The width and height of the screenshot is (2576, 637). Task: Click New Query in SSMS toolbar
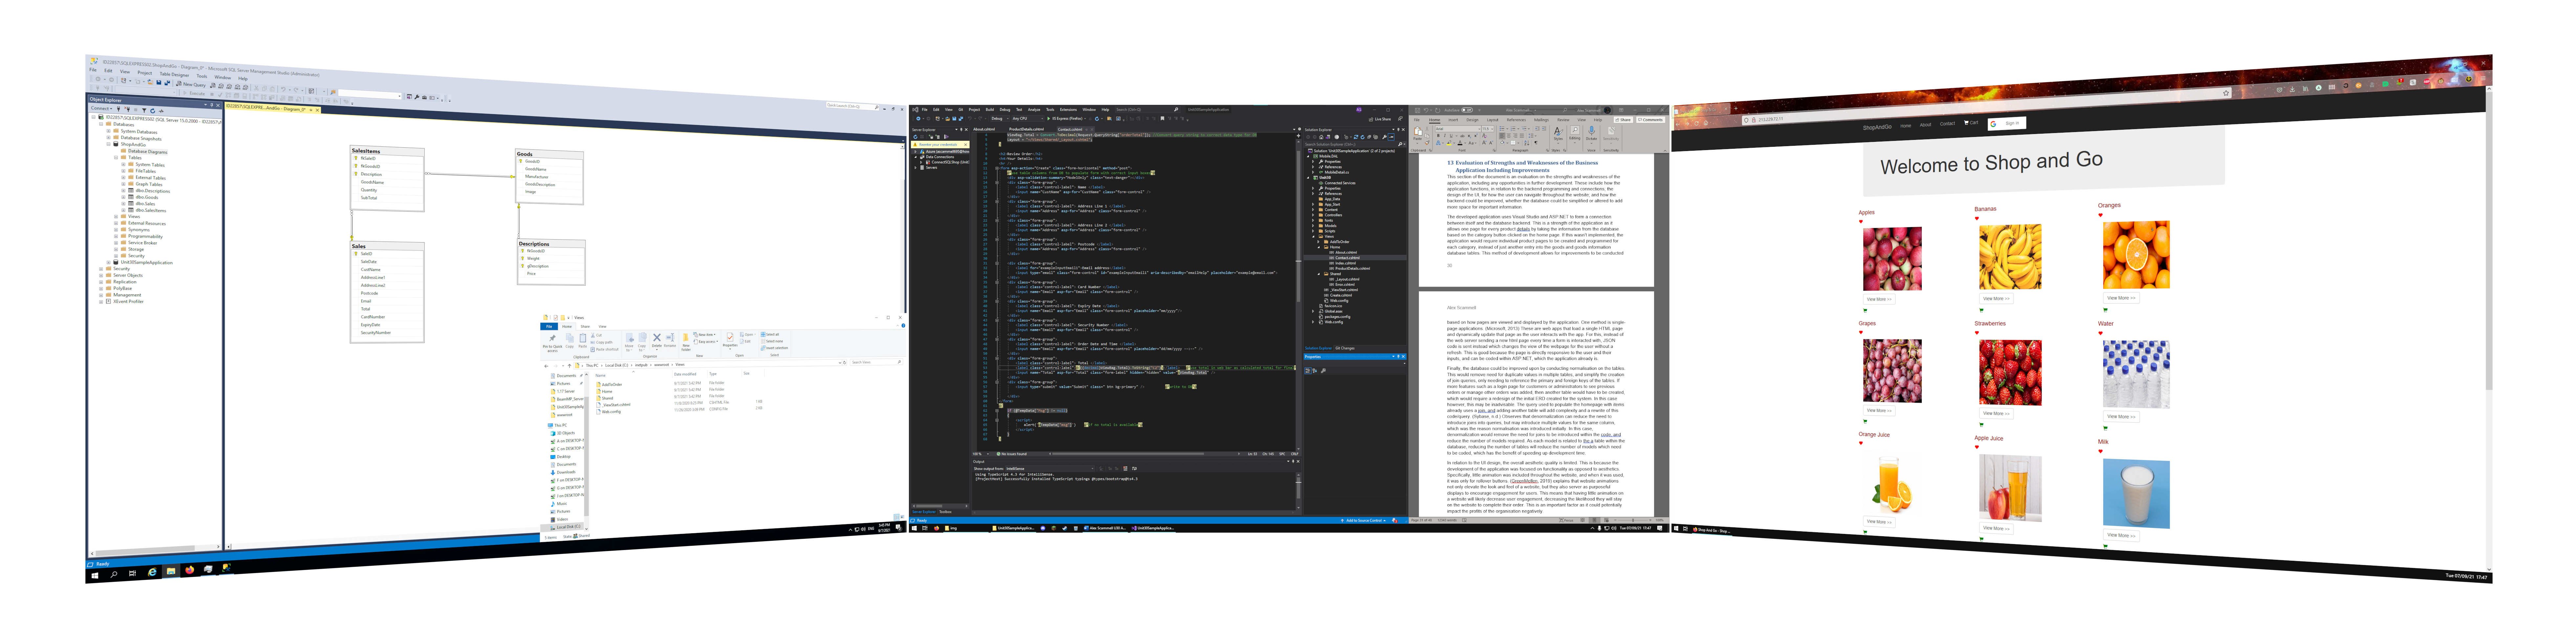pyautogui.click(x=191, y=84)
